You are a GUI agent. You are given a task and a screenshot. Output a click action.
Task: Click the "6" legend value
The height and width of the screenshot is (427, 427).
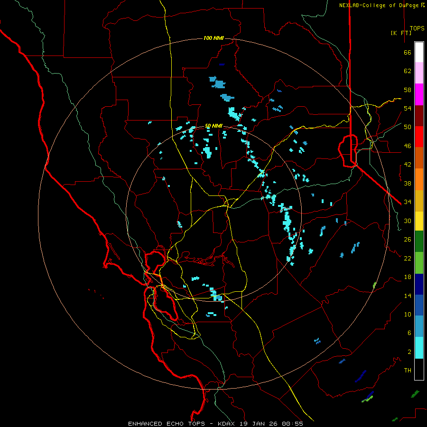409,333
